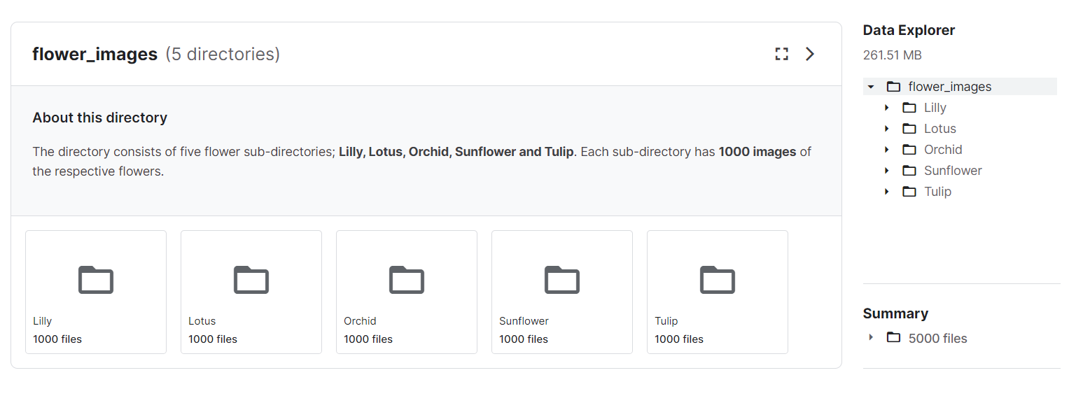Click the flower_images directory heading

tap(95, 54)
